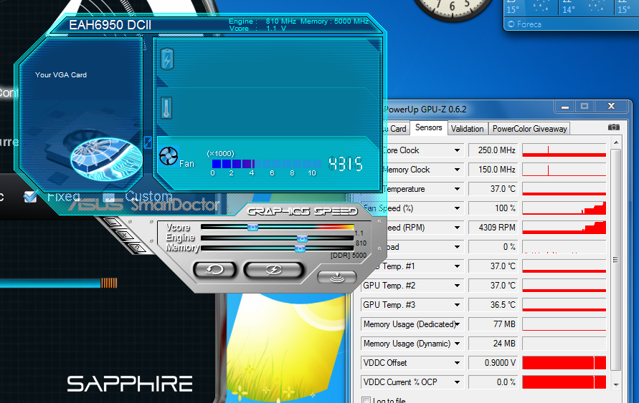Open the Fan Speed (%) sensor dropdown
Screen dimensions: 639x403
[x=458, y=208]
